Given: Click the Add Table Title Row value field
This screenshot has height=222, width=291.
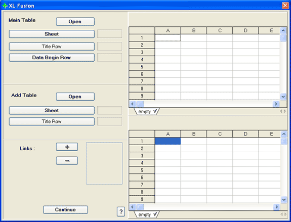Looking at the screenshot, I should (x=110, y=121).
